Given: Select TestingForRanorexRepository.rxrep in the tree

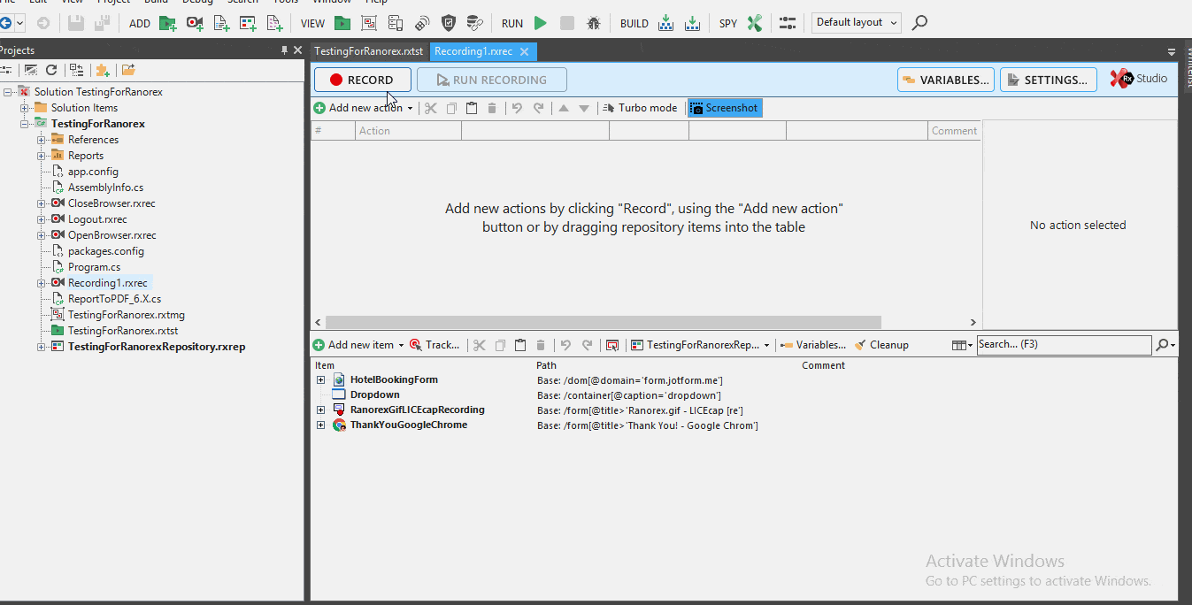Looking at the screenshot, I should click(157, 347).
